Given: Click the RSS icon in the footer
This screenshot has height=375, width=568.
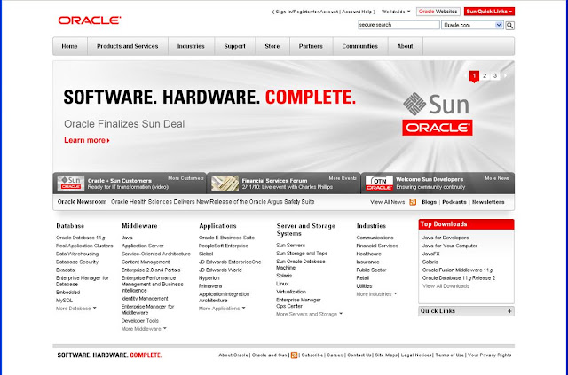Looking at the screenshot, I should click(294, 355).
